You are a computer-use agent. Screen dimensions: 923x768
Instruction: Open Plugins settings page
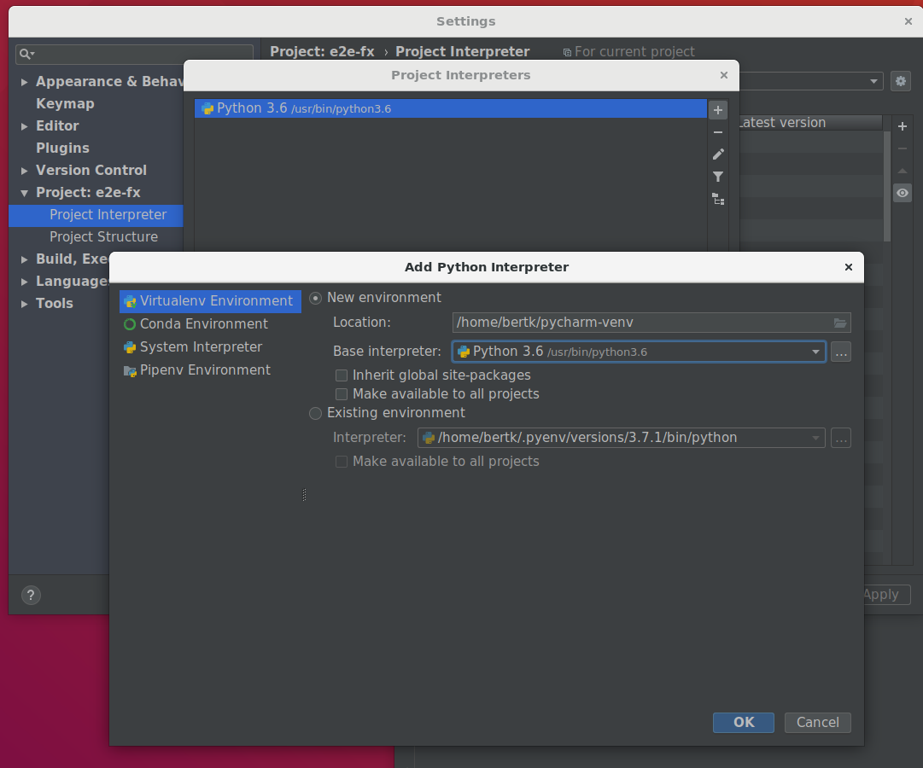tap(62, 148)
